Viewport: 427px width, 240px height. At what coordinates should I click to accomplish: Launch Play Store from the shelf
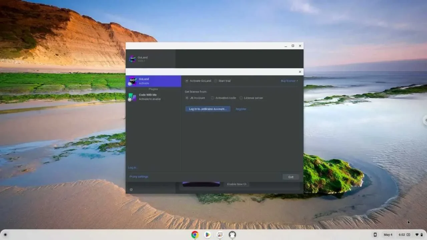207,235
